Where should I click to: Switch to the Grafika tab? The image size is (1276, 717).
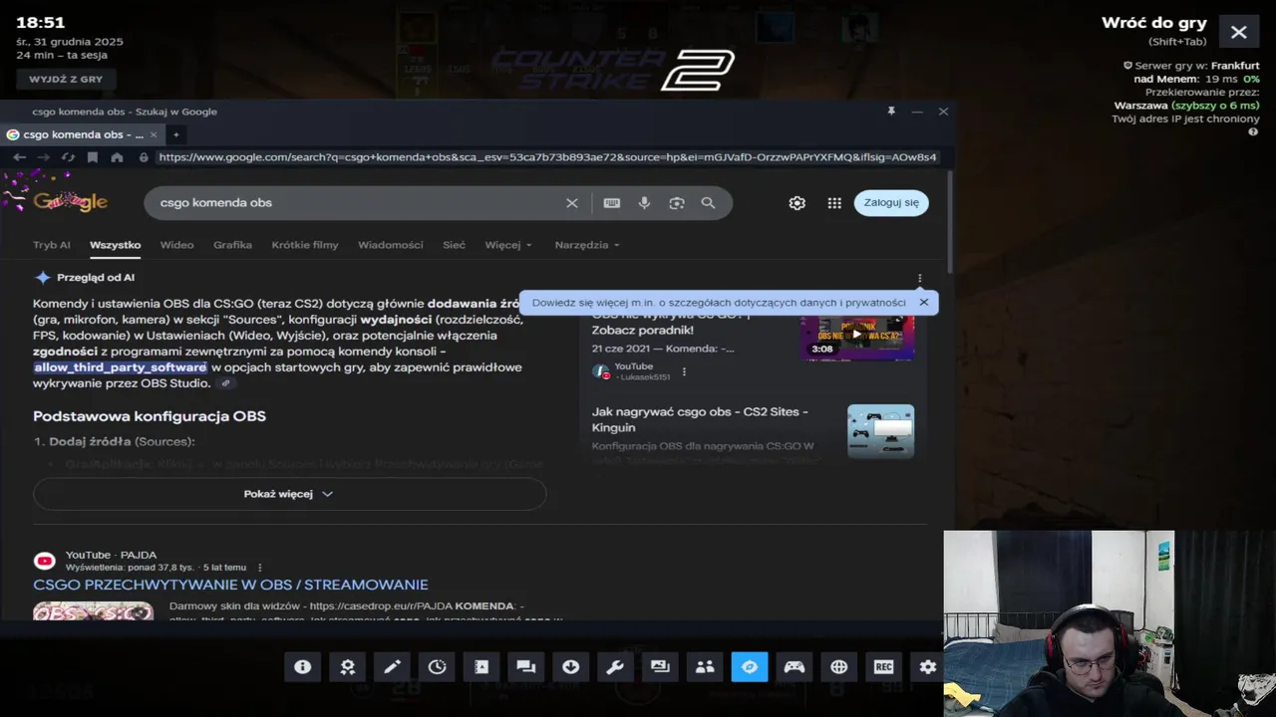232,245
